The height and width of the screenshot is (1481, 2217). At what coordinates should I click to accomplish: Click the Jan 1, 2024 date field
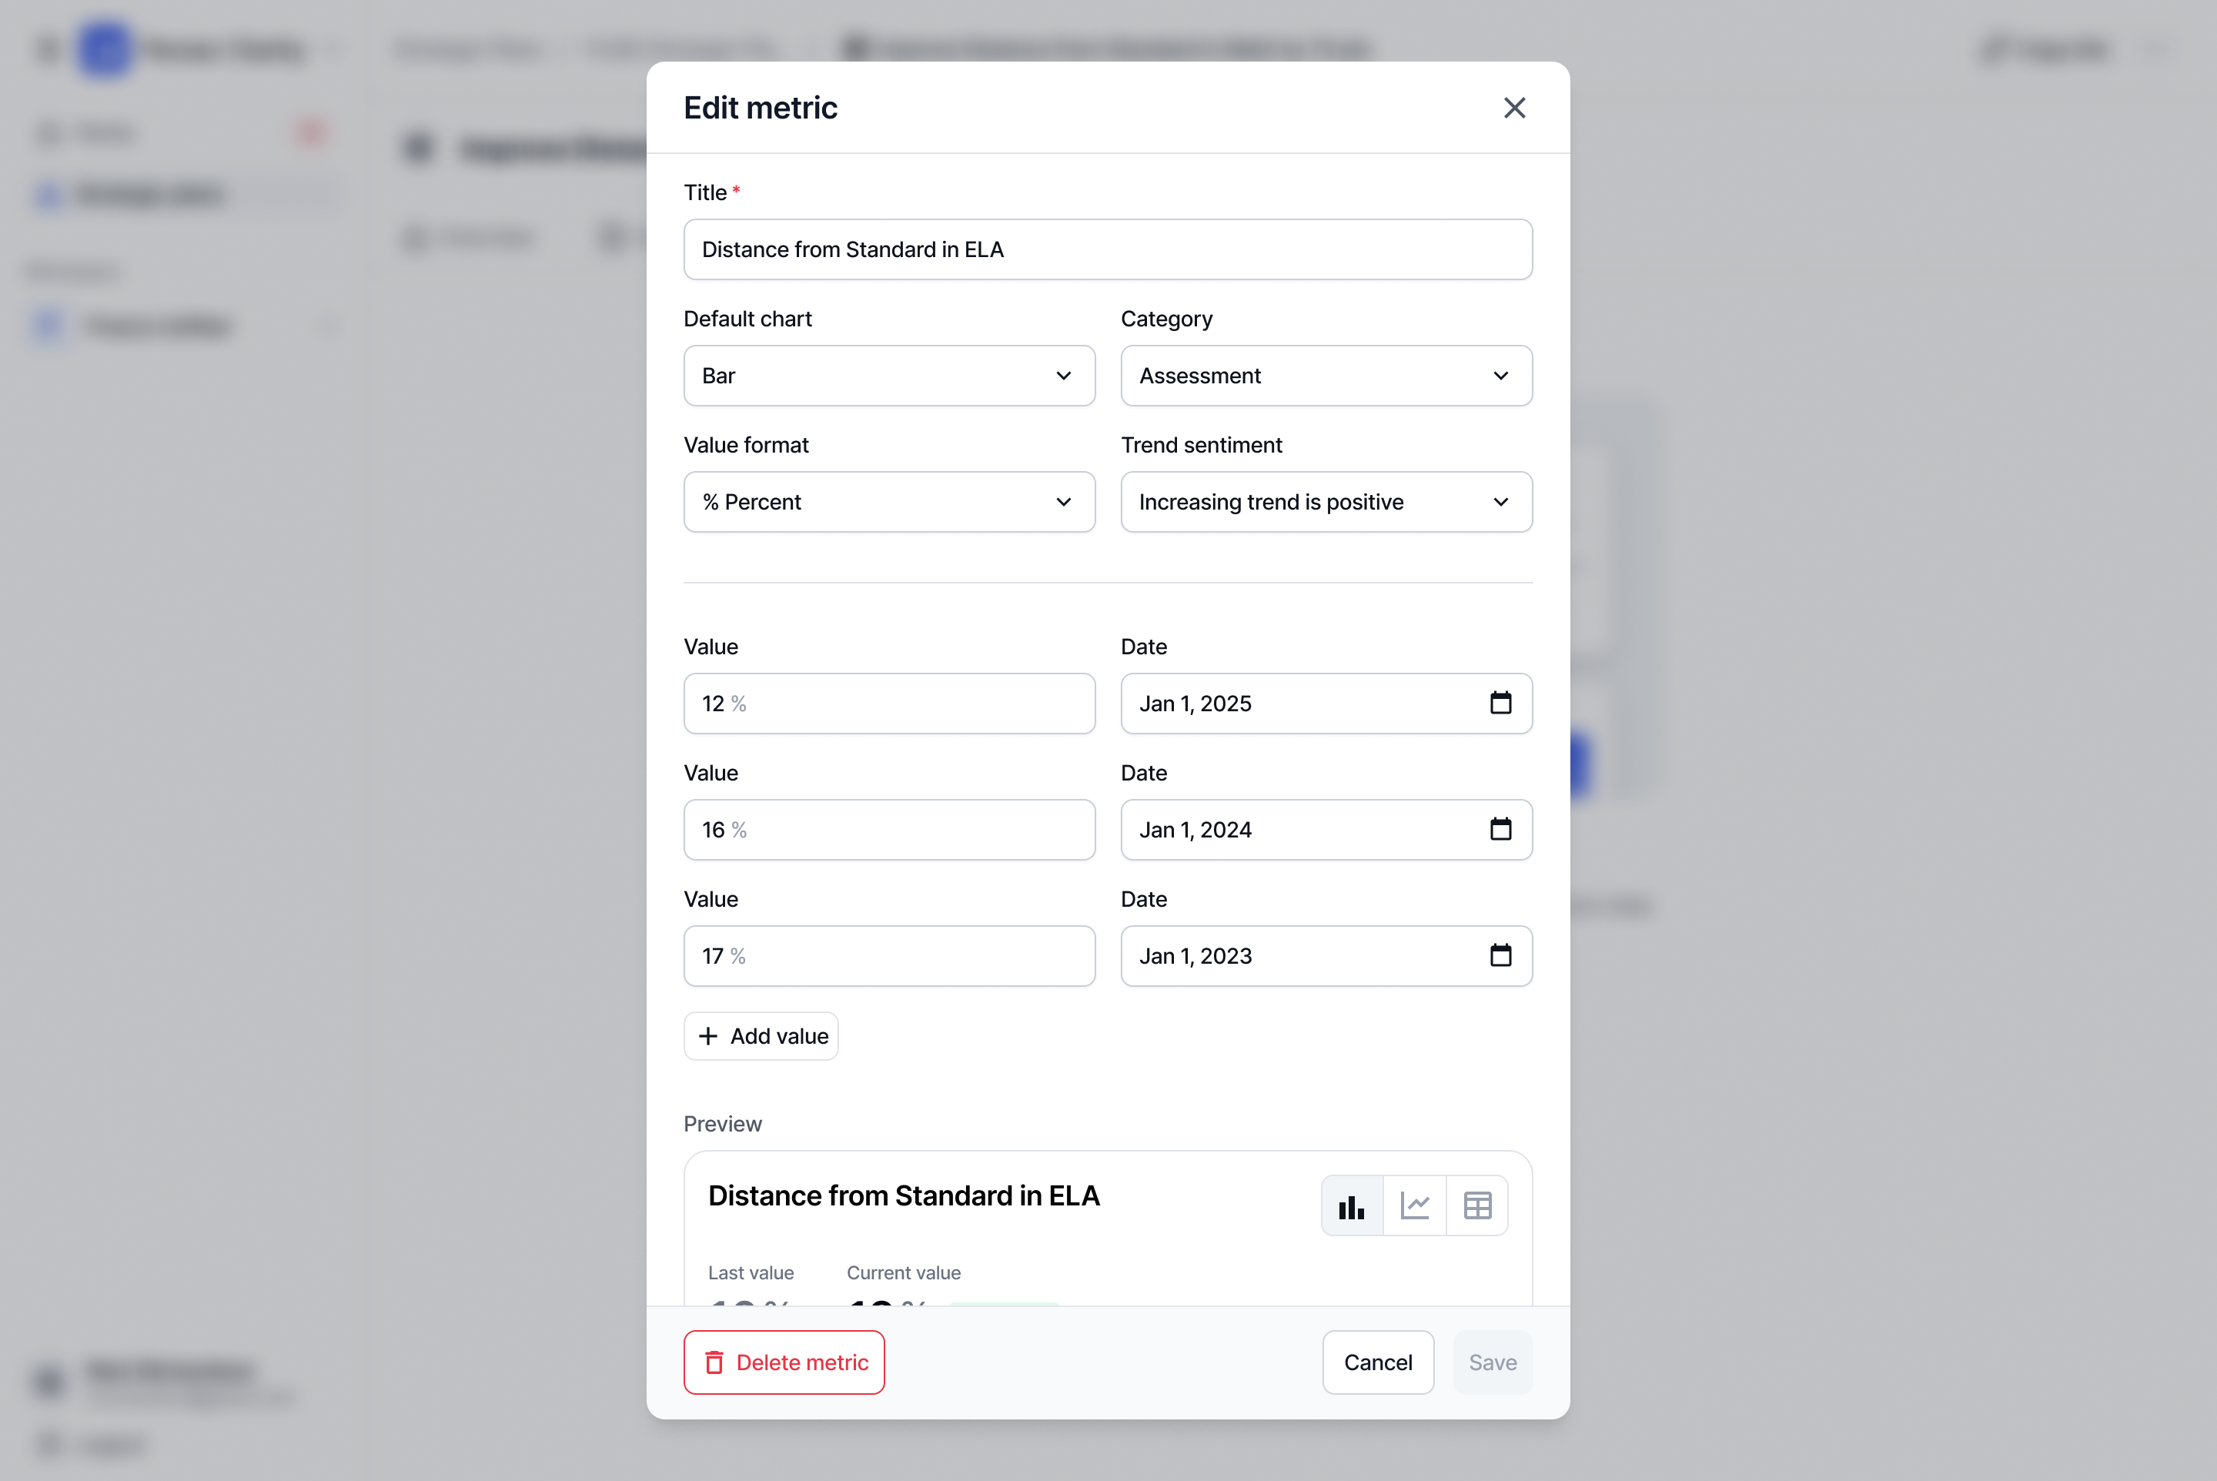click(x=1294, y=829)
